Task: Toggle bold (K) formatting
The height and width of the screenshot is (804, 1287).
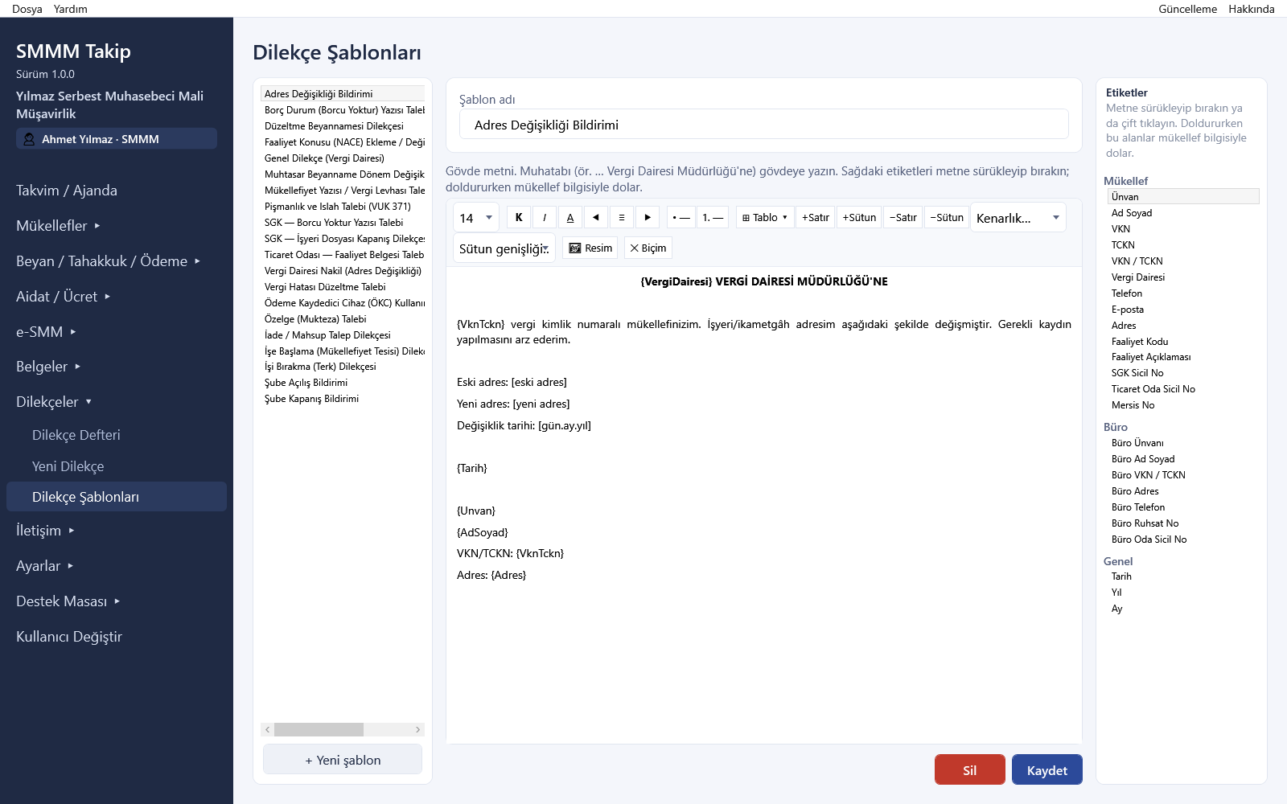Action: [x=519, y=217]
